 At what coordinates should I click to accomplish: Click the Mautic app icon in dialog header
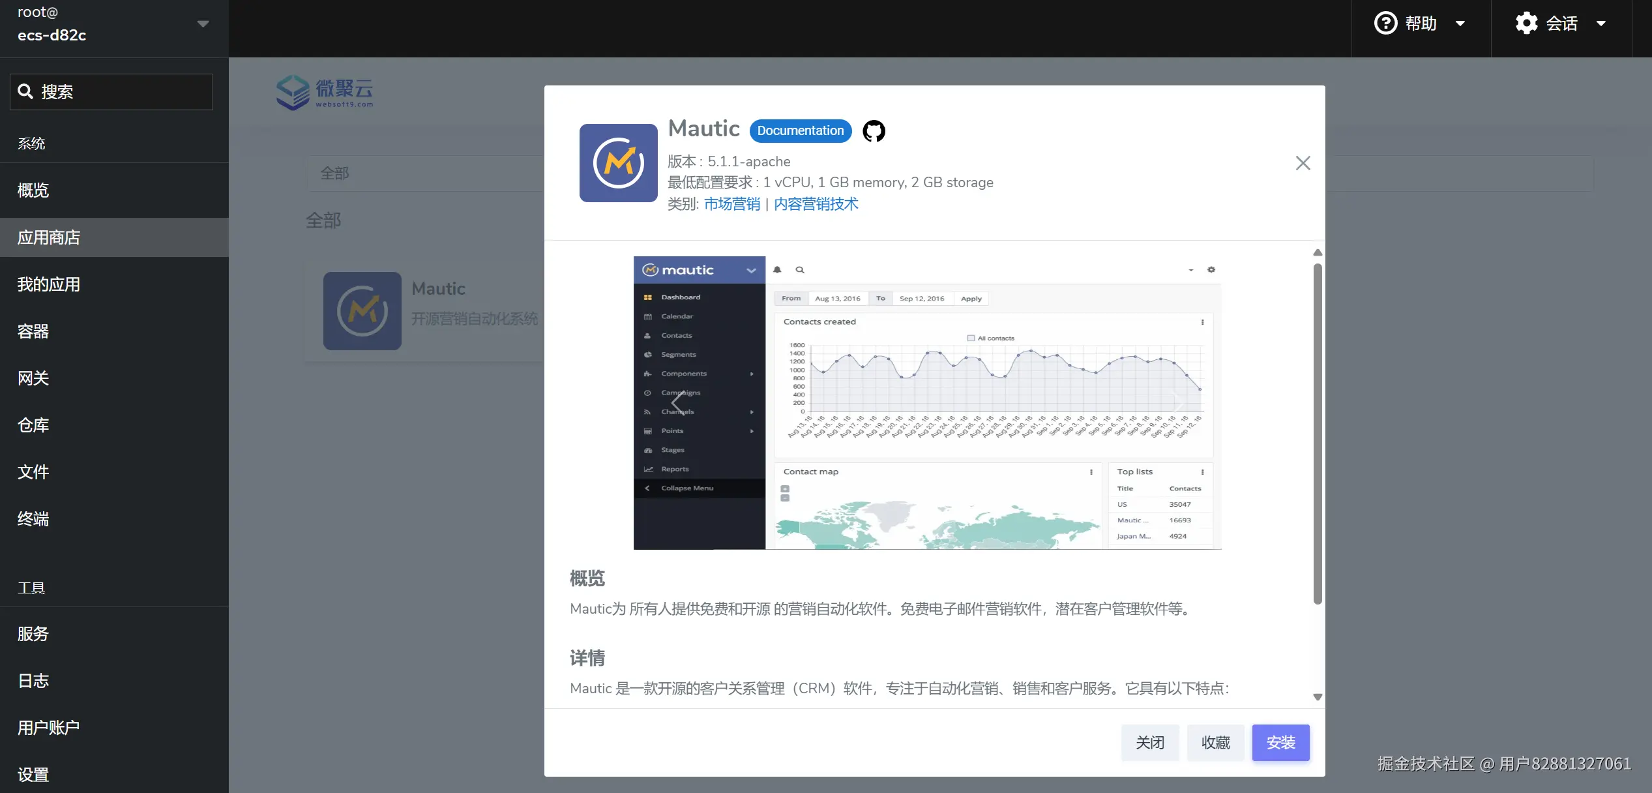click(617, 162)
